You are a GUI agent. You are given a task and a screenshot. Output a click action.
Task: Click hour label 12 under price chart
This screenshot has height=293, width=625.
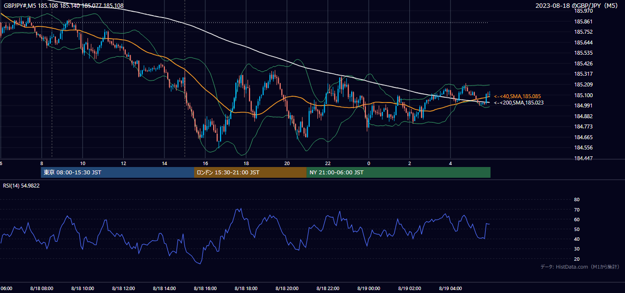click(123, 164)
